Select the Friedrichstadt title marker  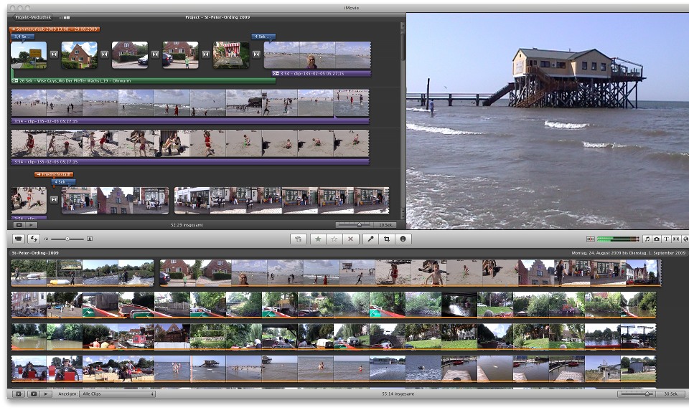(x=54, y=174)
